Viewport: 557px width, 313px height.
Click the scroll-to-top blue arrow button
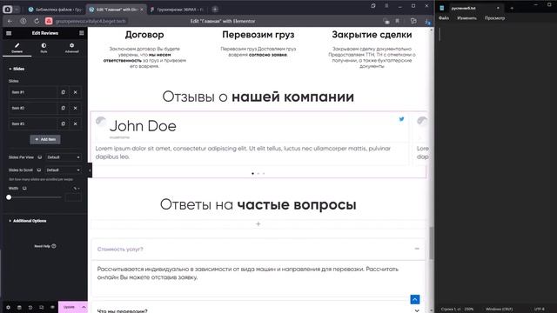pyautogui.click(x=415, y=299)
